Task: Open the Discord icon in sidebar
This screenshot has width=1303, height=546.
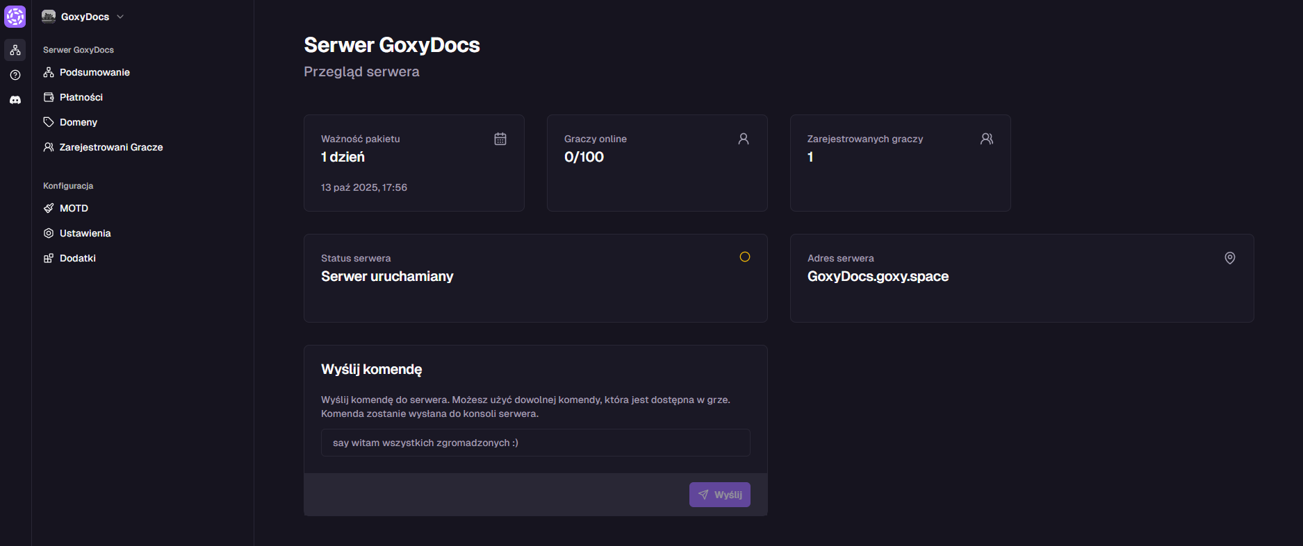Action: [15, 100]
